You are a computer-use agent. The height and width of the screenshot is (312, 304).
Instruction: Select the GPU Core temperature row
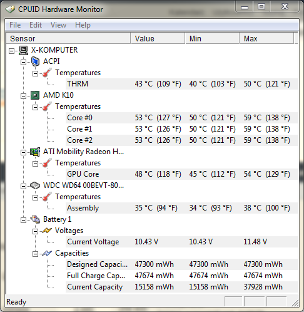[x=181, y=174]
